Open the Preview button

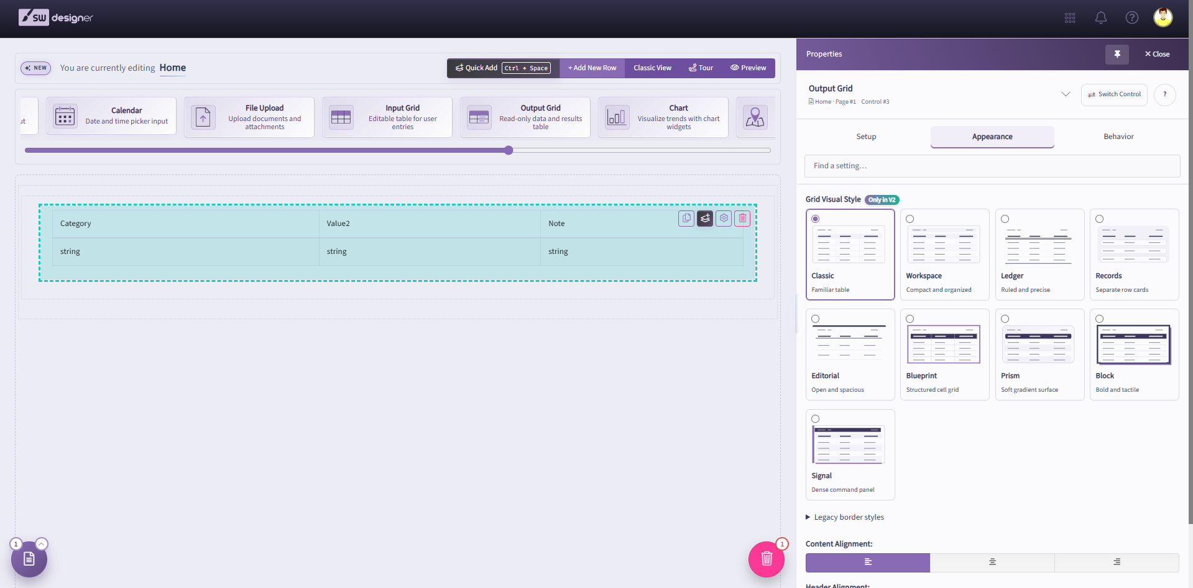click(748, 68)
